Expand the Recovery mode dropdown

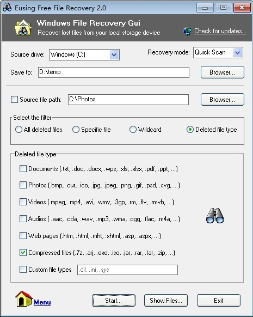tap(238, 53)
